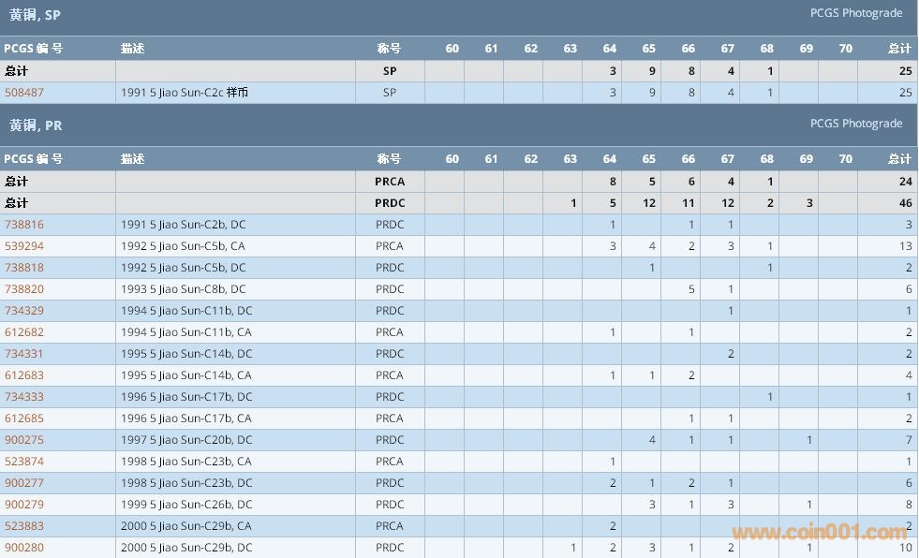The height and width of the screenshot is (558, 919).
Task: Select the 539294 PCGS number link
Action: [x=24, y=246]
